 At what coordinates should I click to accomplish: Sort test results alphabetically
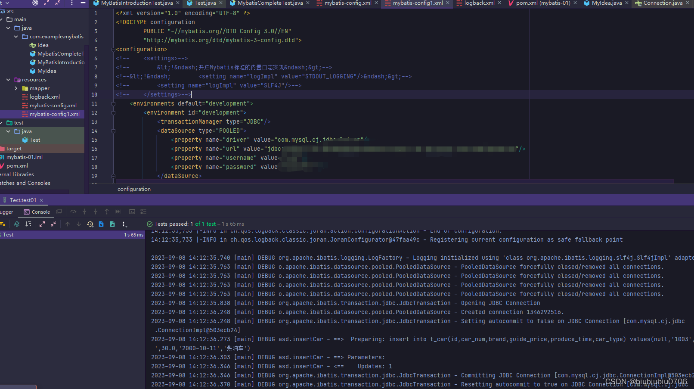17,224
